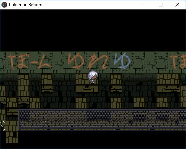Click the metal grate floor panel
The height and width of the screenshot is (149, 186).
tap(102, 120)
